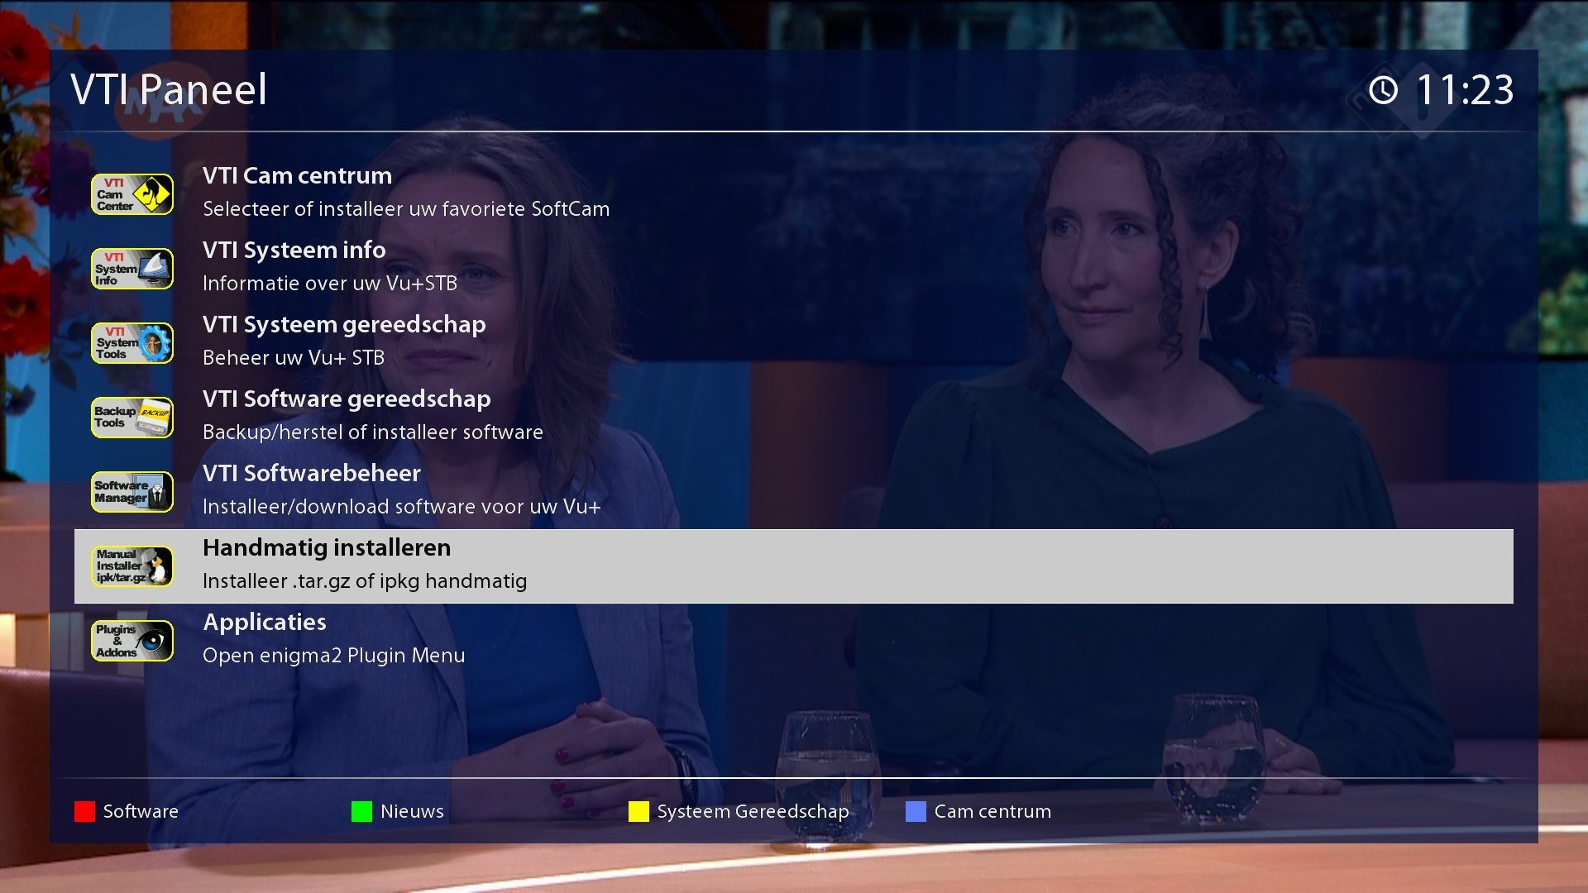The width and height of the screenshot is (1588, 893).
Task: Open Applicaties plugin menu entry
Action: [x=265, y=623]
